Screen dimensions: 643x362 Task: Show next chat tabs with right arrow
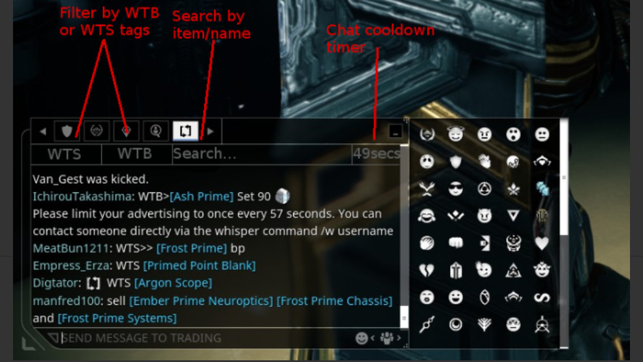point(211,132)
